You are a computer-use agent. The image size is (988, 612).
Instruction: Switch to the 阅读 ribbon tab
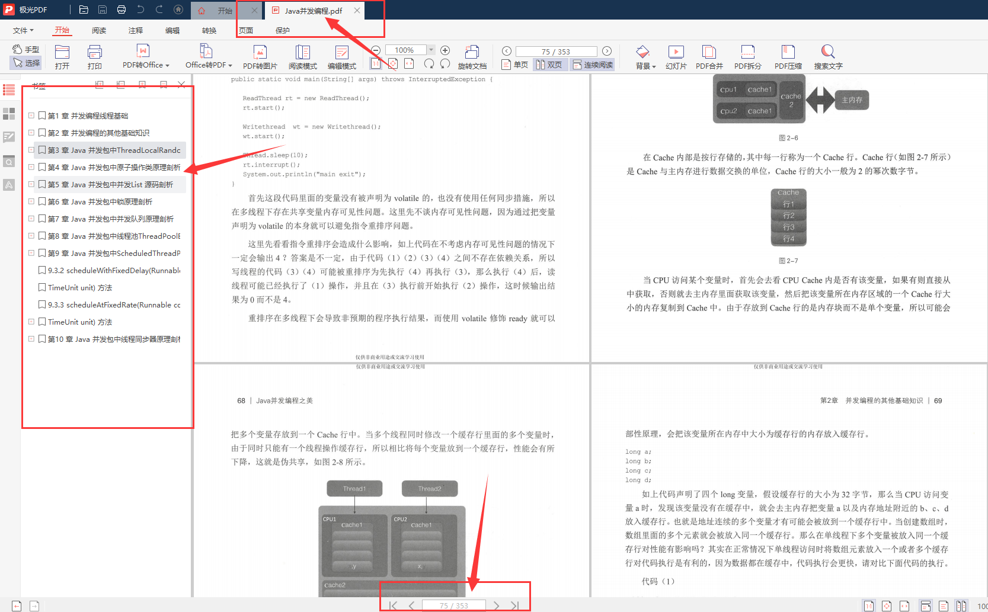(98, 30)
